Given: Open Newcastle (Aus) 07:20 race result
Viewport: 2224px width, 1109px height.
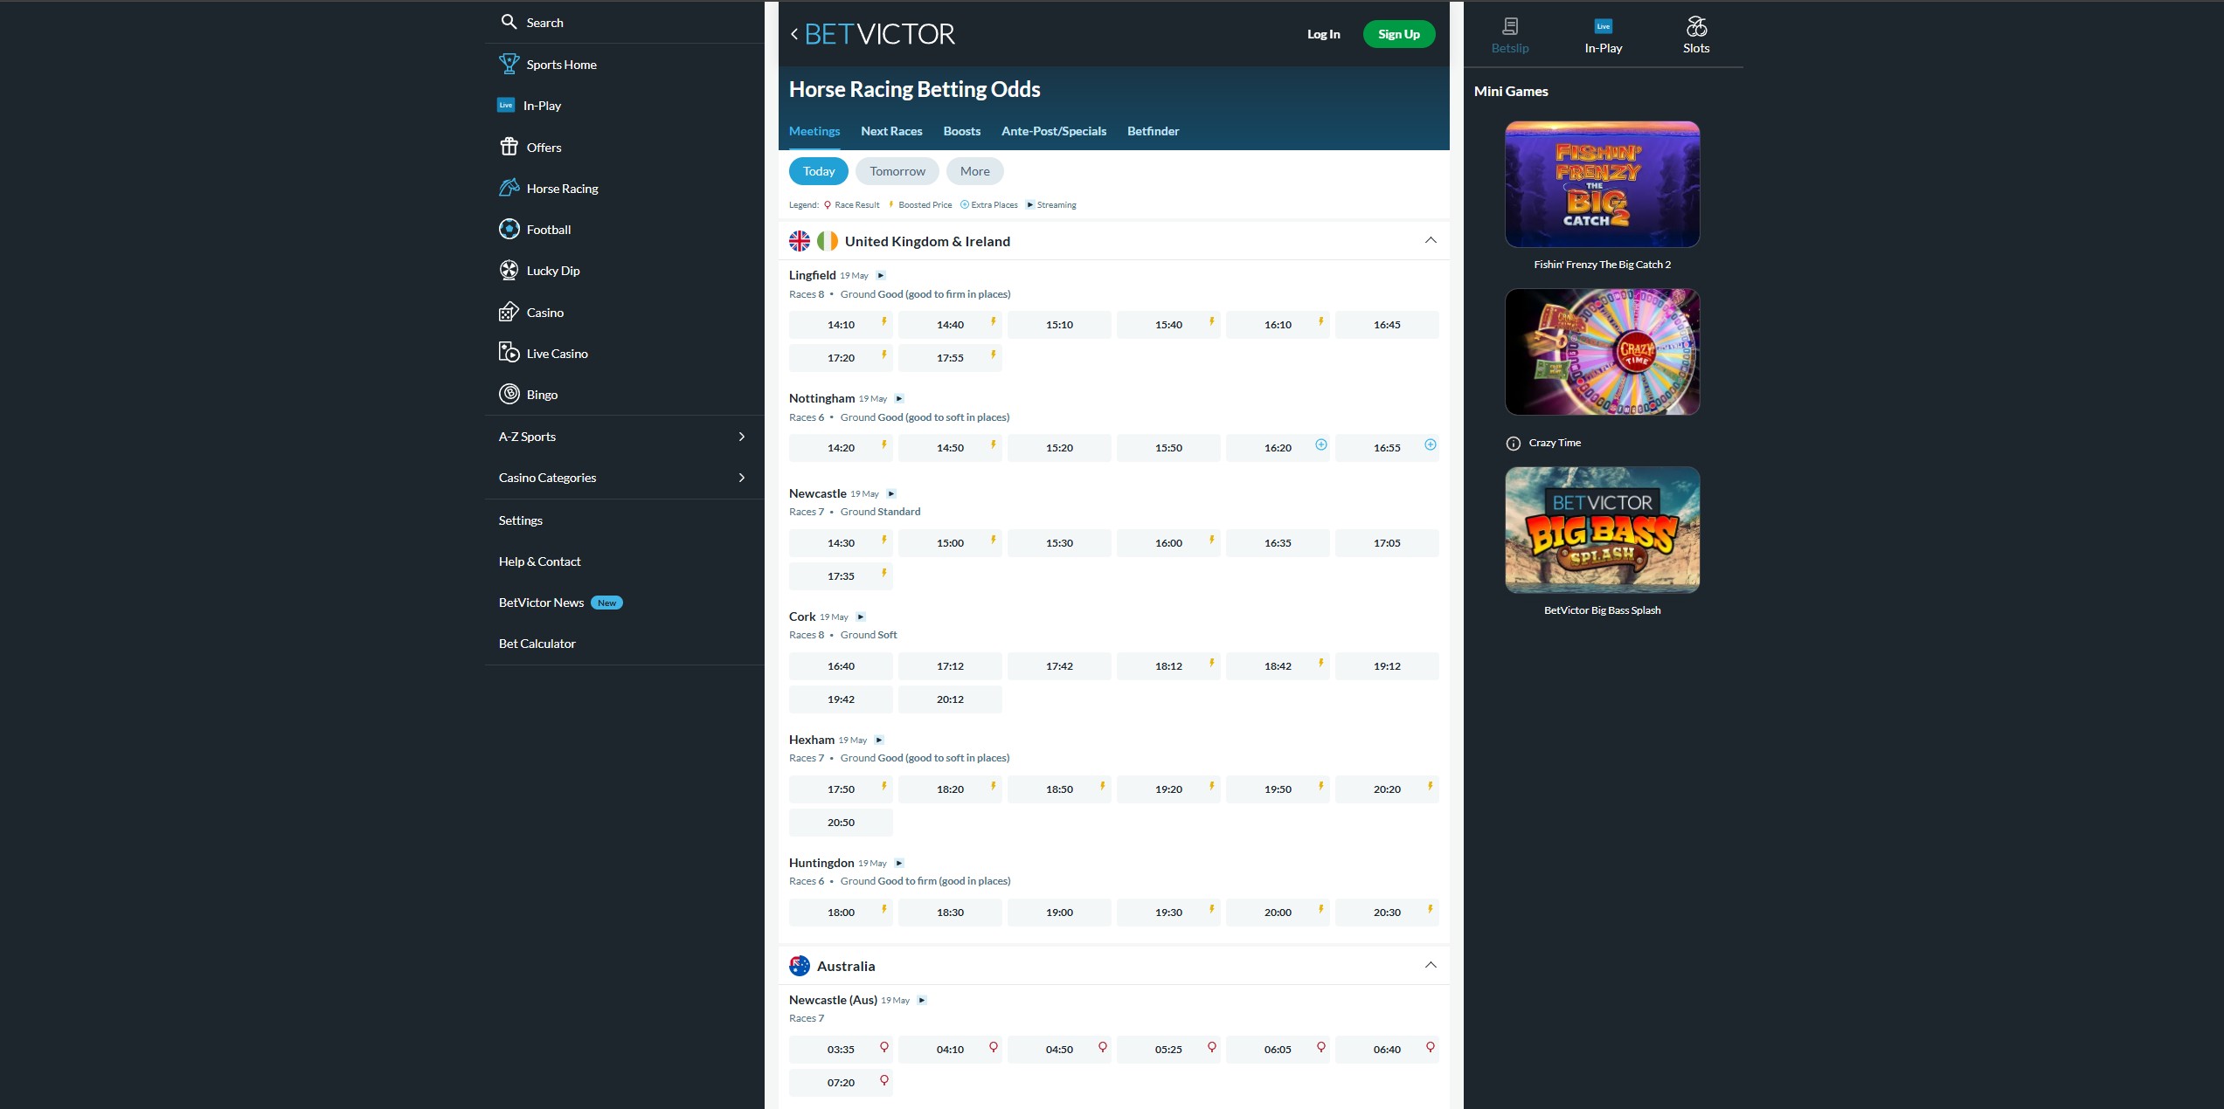Looking at the screenshot, I should 841,1083.
